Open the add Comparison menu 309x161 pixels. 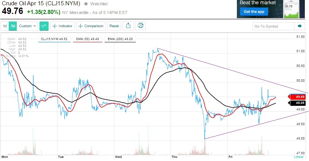(91, 26)
